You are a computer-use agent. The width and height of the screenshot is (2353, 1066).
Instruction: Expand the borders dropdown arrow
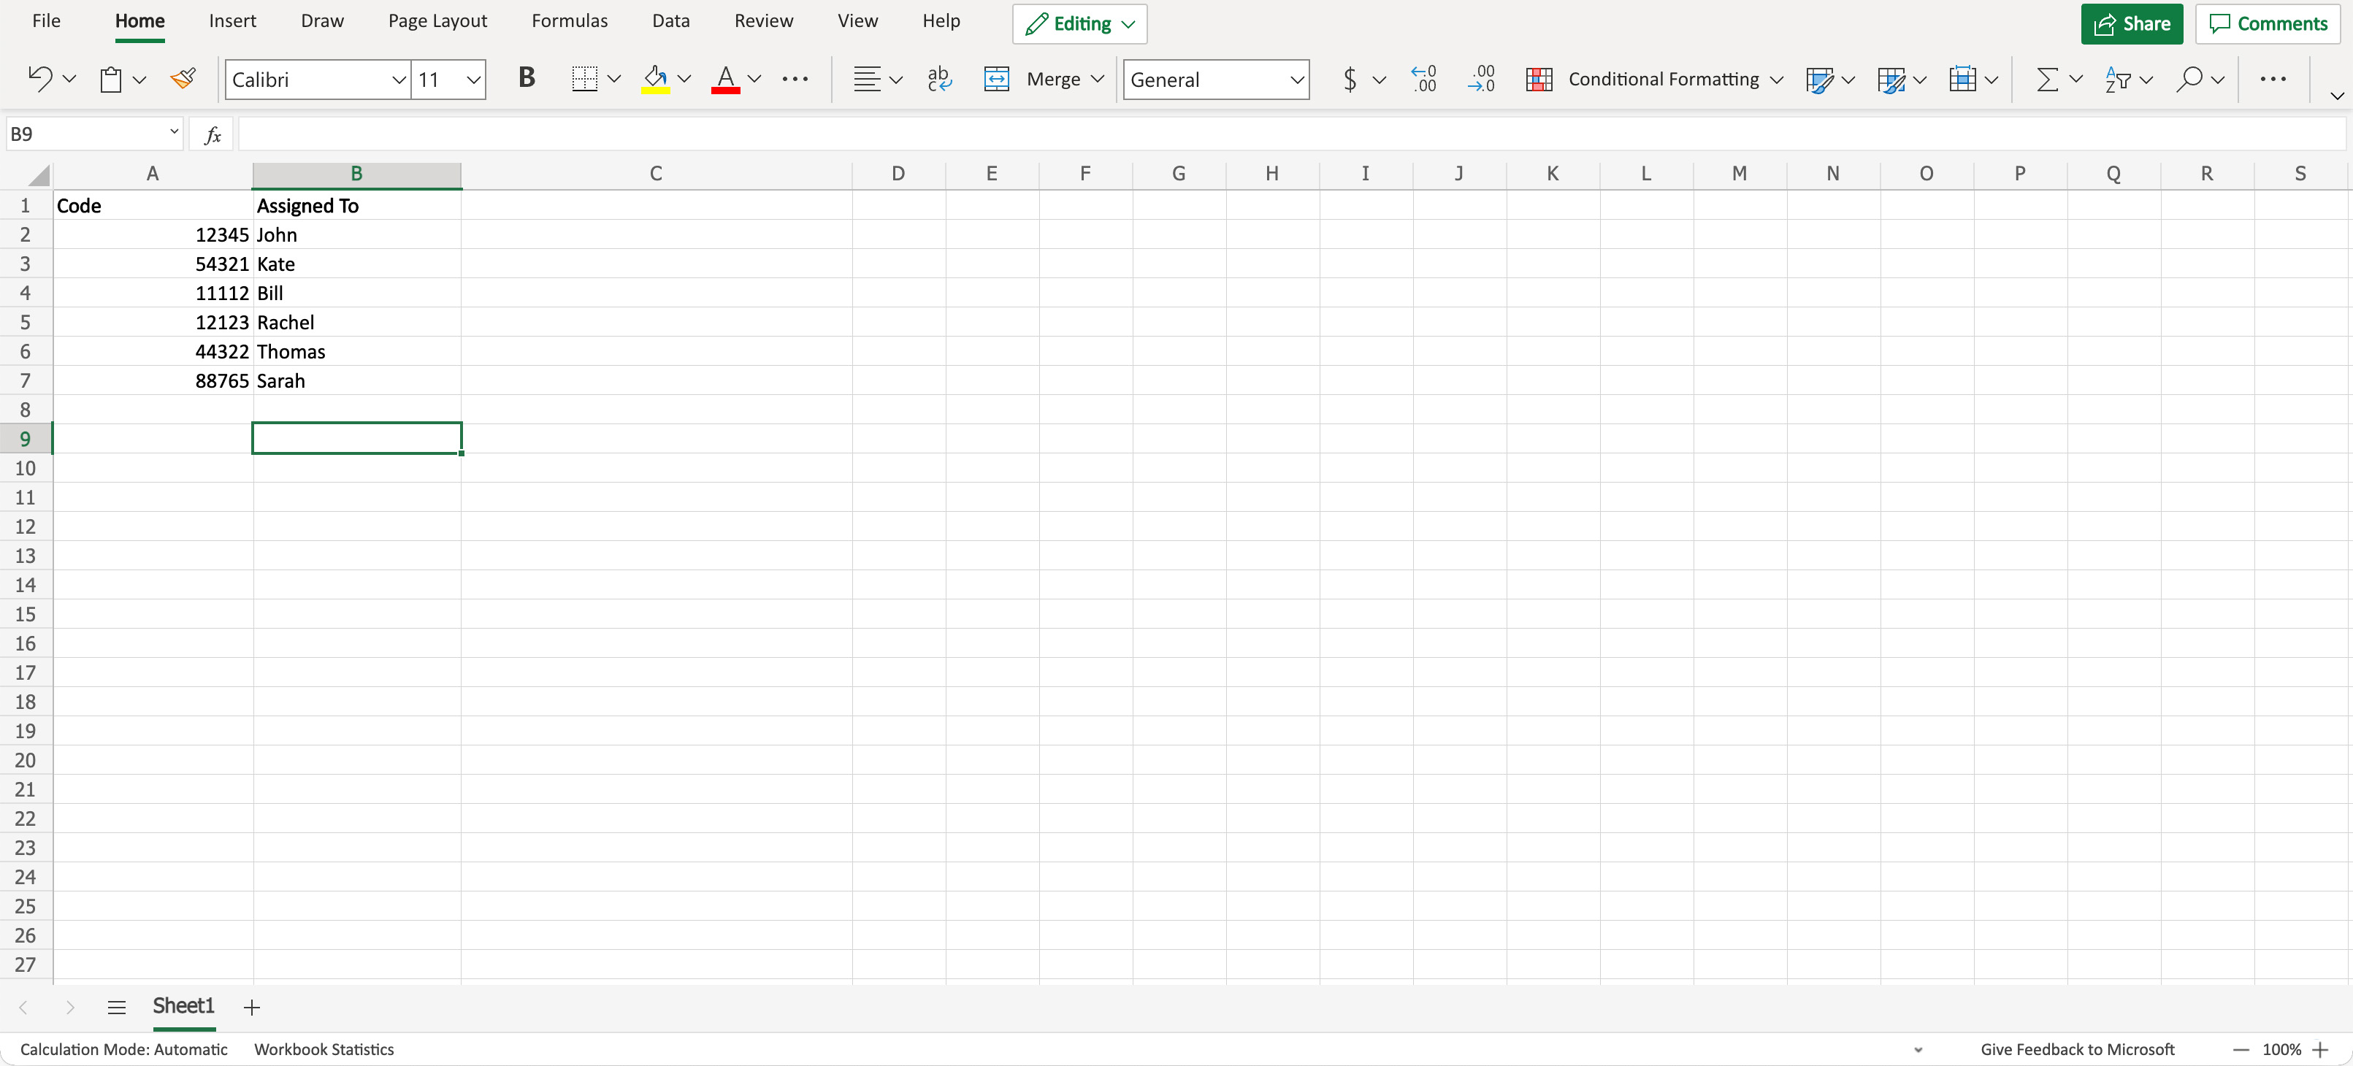[614, 80]
